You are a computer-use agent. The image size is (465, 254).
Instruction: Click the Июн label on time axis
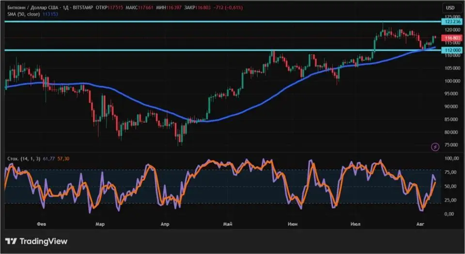[292, 224]
